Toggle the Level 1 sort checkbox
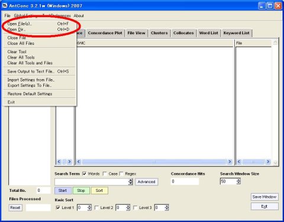 (x=58, y=208)
